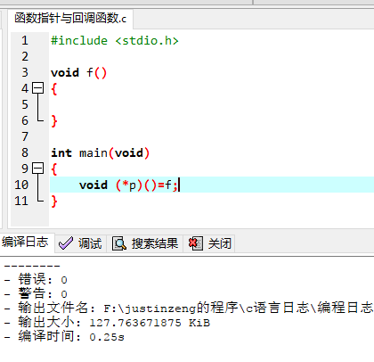The width and height of the screenshot is (374, 362).
Task: Click the 错误: 0 line in log
Action: tap(36, 279)
